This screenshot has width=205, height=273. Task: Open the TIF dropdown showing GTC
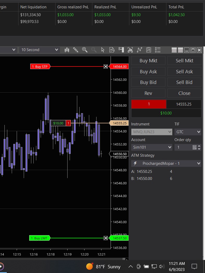[x=188, y=132]
